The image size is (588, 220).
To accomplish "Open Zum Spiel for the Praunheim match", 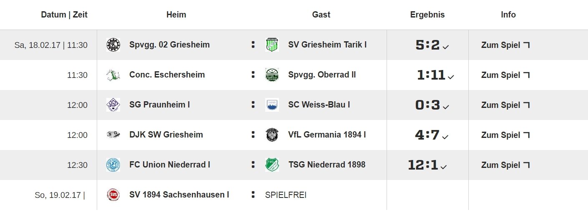I will [x=505, y=105].
